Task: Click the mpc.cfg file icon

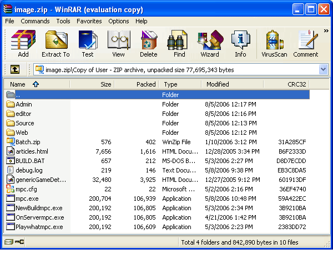Action: click(x=10, y=189)
